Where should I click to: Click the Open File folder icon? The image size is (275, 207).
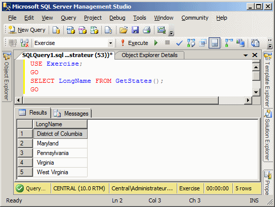coord(124,30)
